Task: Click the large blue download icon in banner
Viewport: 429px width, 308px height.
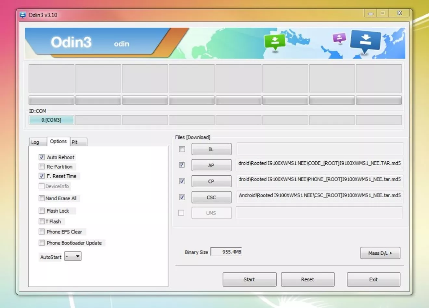Action: coord(366,41)
